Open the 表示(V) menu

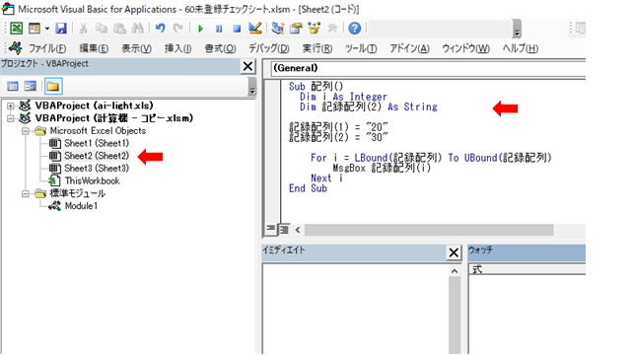point(136,48)
